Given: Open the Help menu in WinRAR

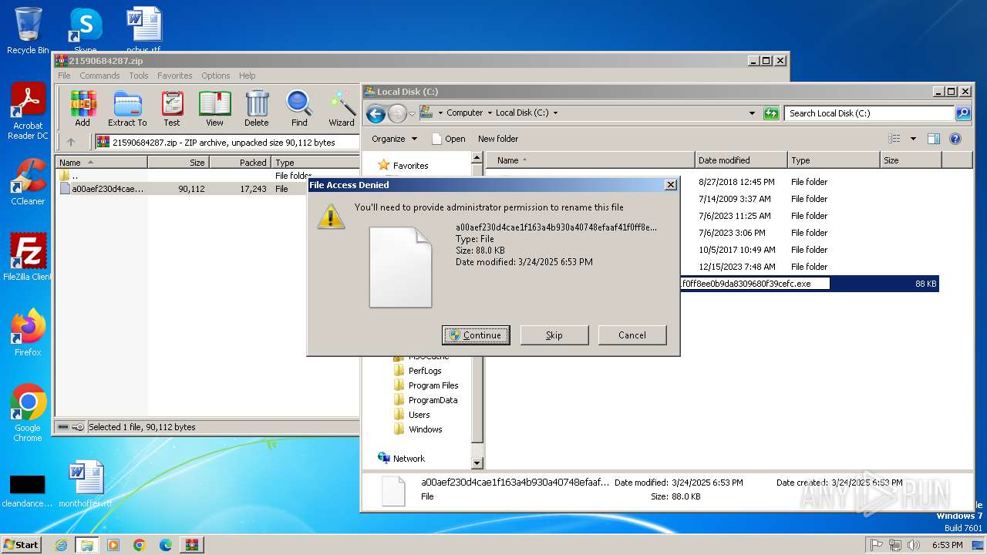Looking at the screenshot, I should (x=247, y=76).
